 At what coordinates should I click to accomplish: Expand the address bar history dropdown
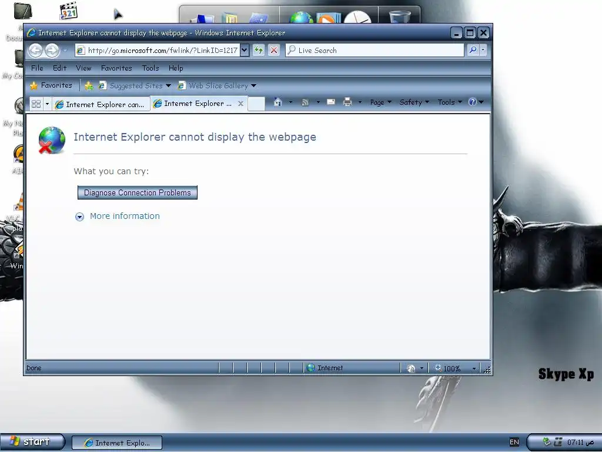click(x=245, y=51)
